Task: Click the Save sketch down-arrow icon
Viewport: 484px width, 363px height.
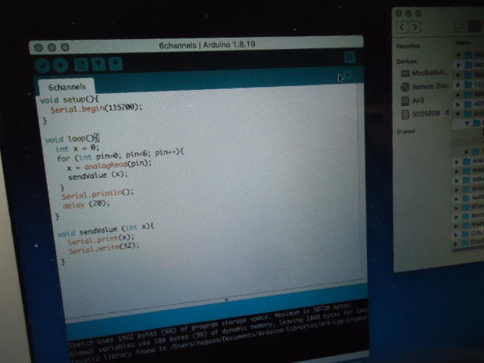Action: 116,64
